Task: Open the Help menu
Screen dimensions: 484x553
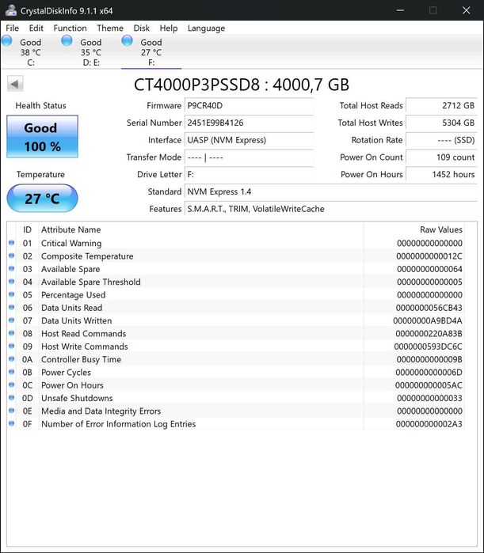Action: (x=169, y=28)
